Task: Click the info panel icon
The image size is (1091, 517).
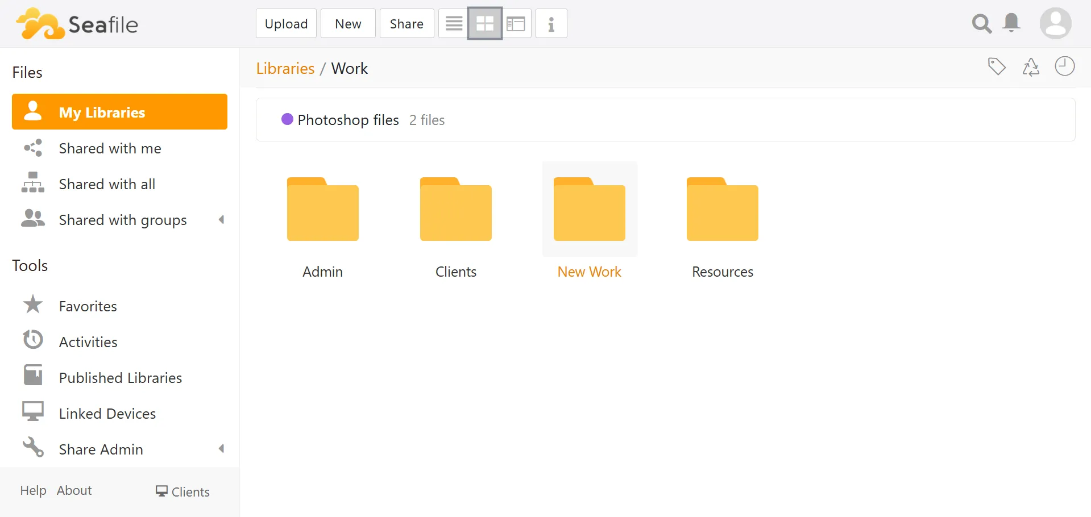Action: tap(551, 23)
